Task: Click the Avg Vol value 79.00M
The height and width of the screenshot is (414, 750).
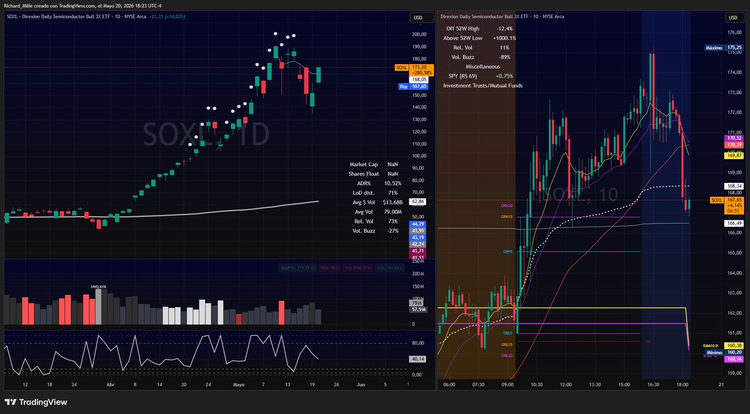Action: click(x=391, y=212)
